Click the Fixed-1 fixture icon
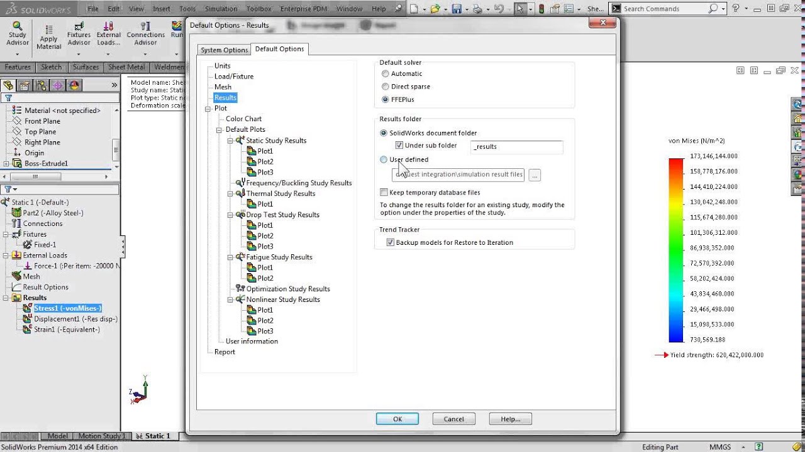The width and height of the screenshot is (805, 452). (x=28, y=245)
